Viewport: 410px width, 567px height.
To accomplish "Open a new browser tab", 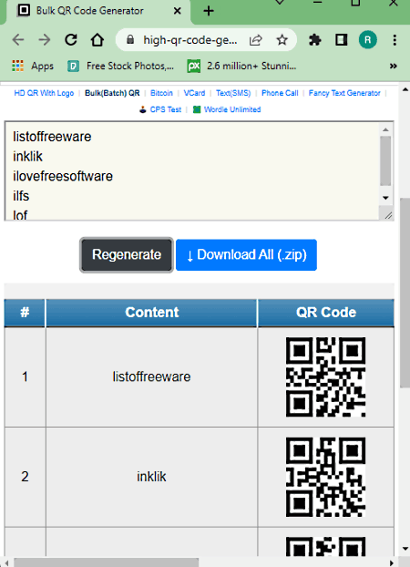I will click(x=209, y=11).
